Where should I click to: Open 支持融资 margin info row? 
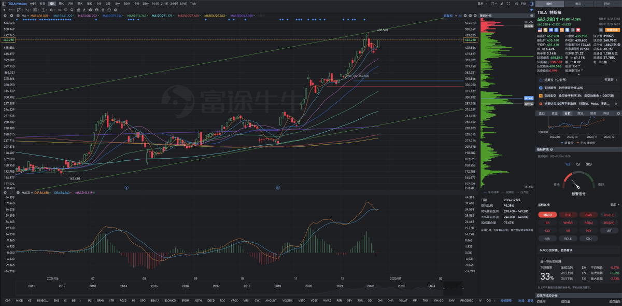tap(578, 88)
